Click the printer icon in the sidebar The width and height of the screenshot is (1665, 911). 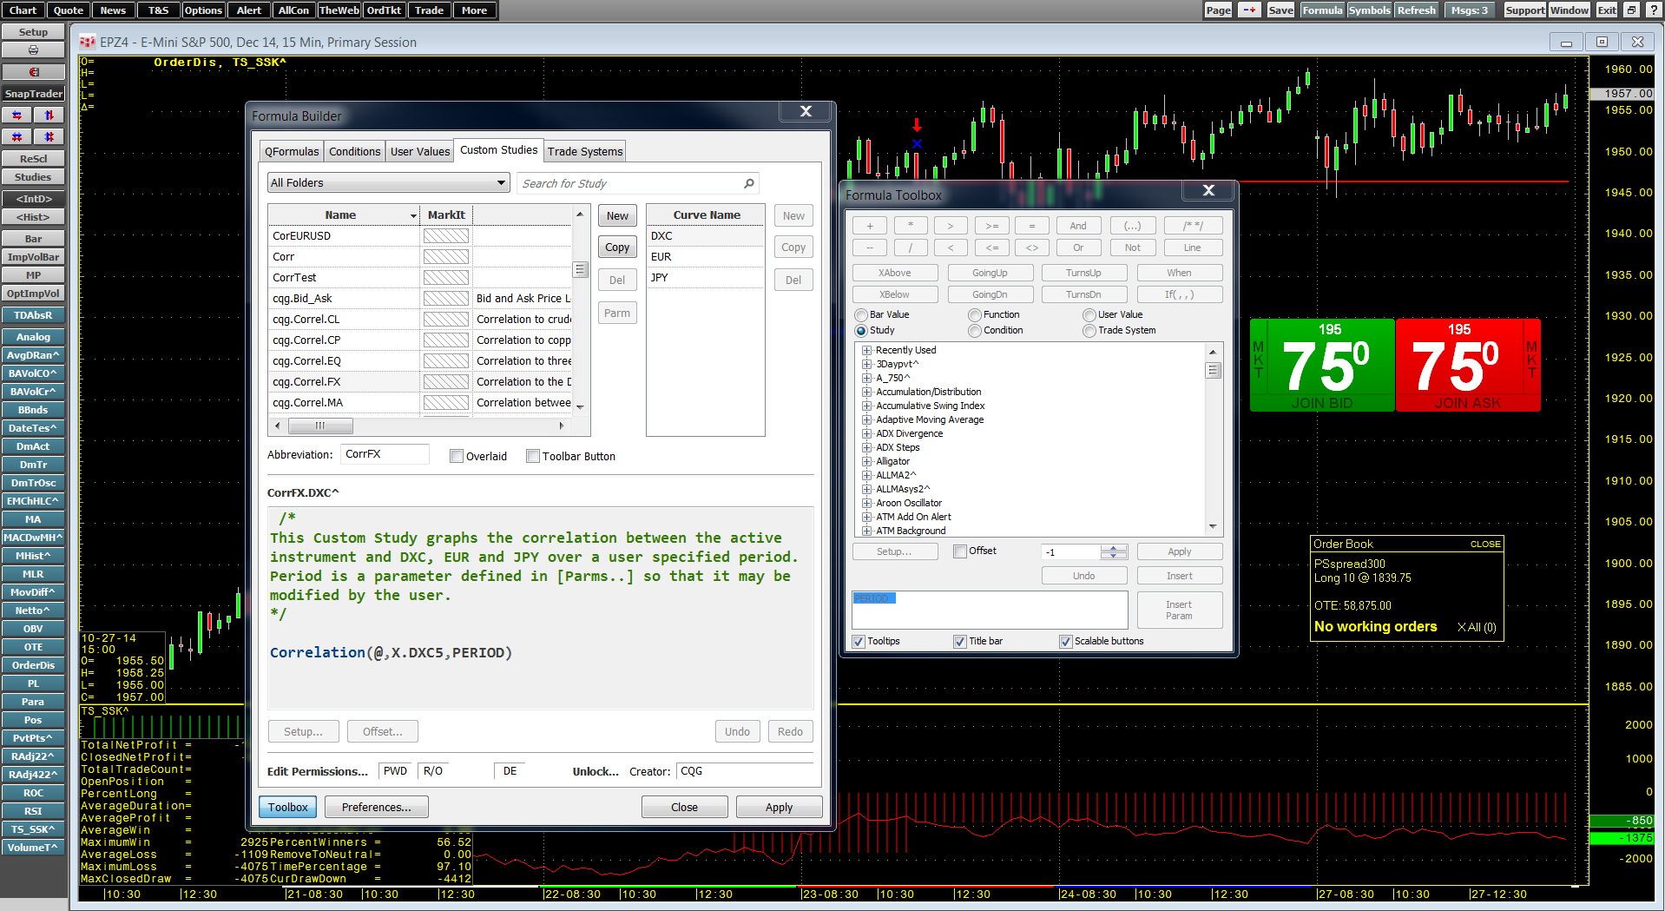pyautogui.click(x=33, y=50)
